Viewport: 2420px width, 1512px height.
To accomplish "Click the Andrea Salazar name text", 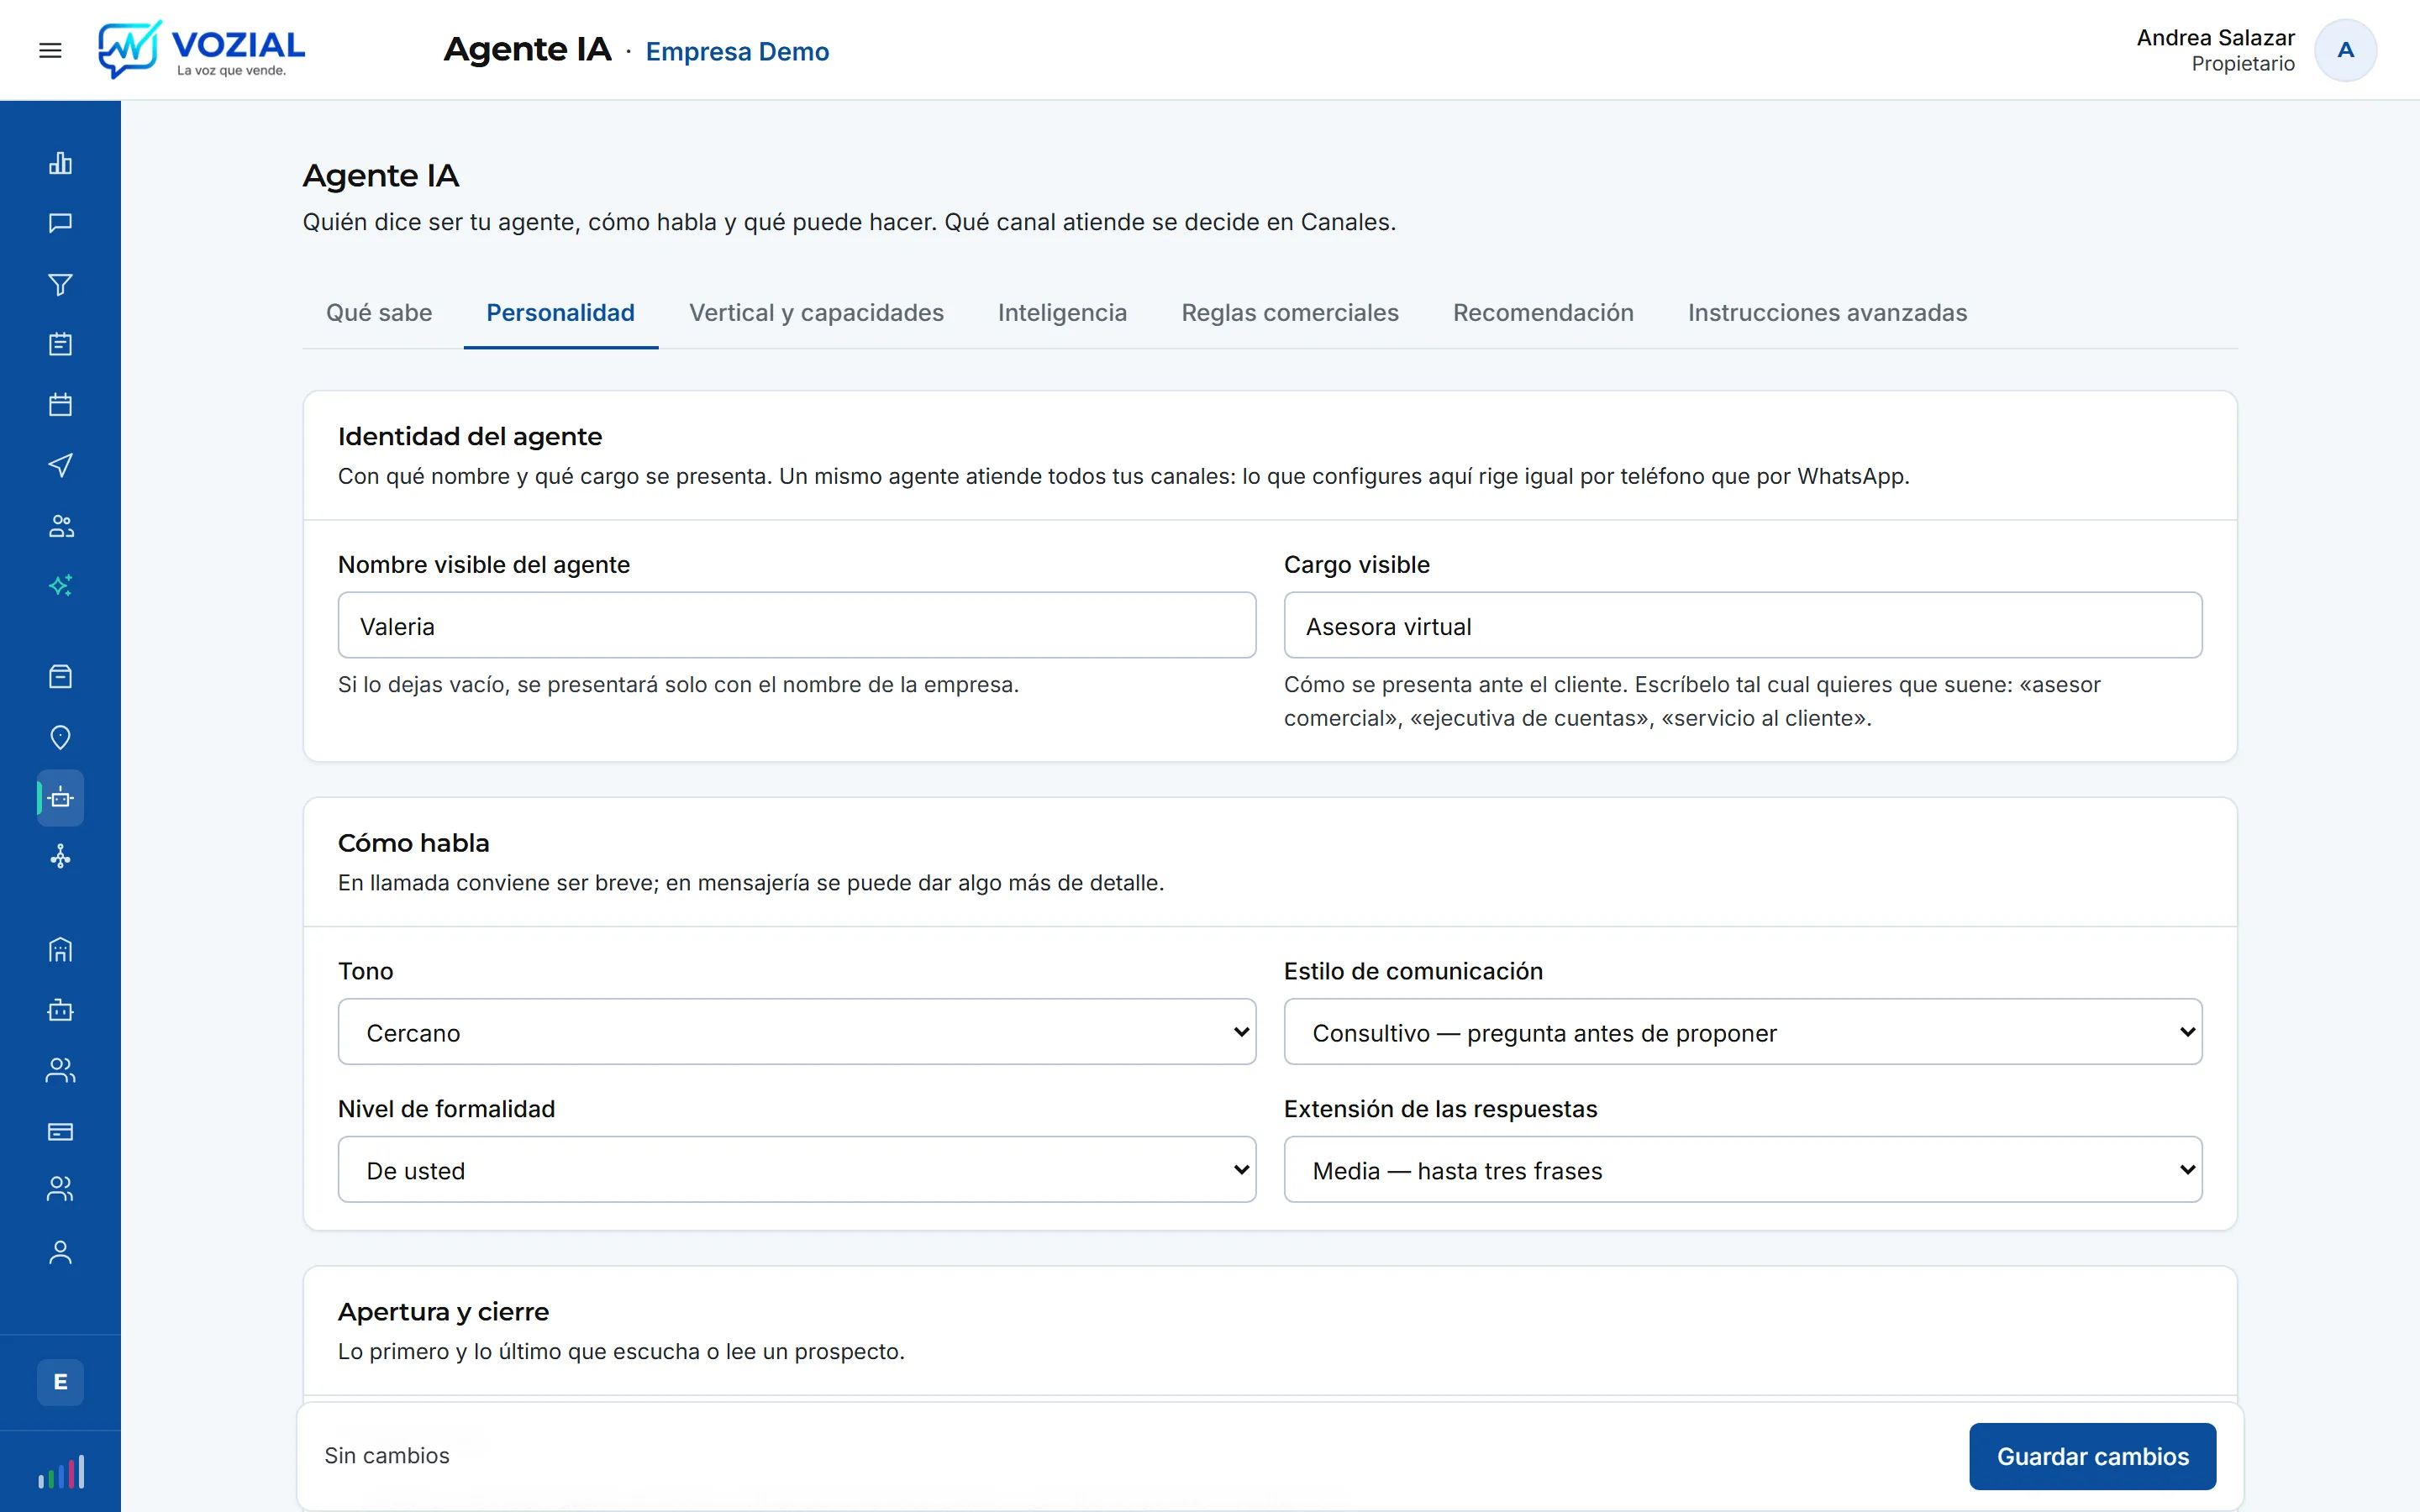I will point(2215,37).
